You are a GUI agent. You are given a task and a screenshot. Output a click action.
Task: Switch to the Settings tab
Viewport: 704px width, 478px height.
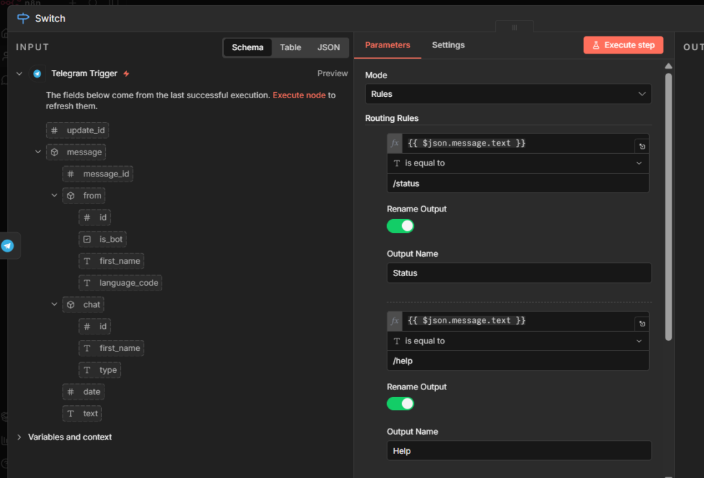point(448,45)
